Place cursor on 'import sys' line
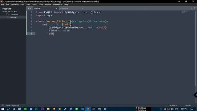 (x=44, y=15)
